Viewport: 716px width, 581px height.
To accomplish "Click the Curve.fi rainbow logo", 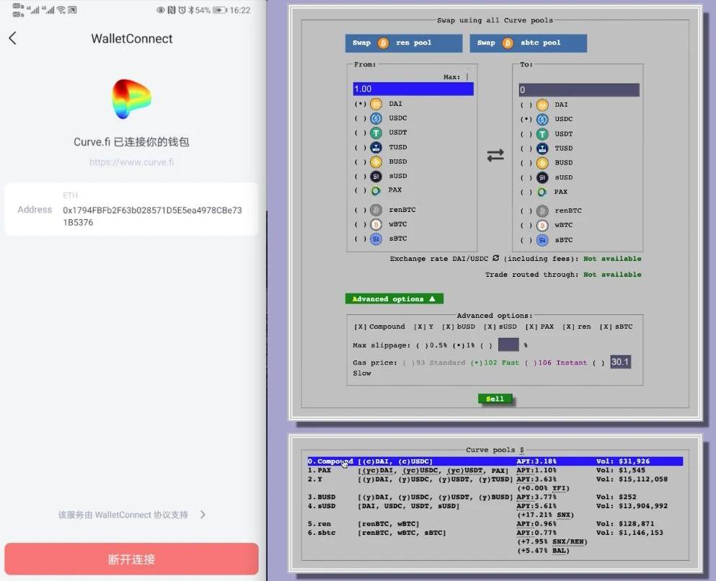I will tap(131, 99).
